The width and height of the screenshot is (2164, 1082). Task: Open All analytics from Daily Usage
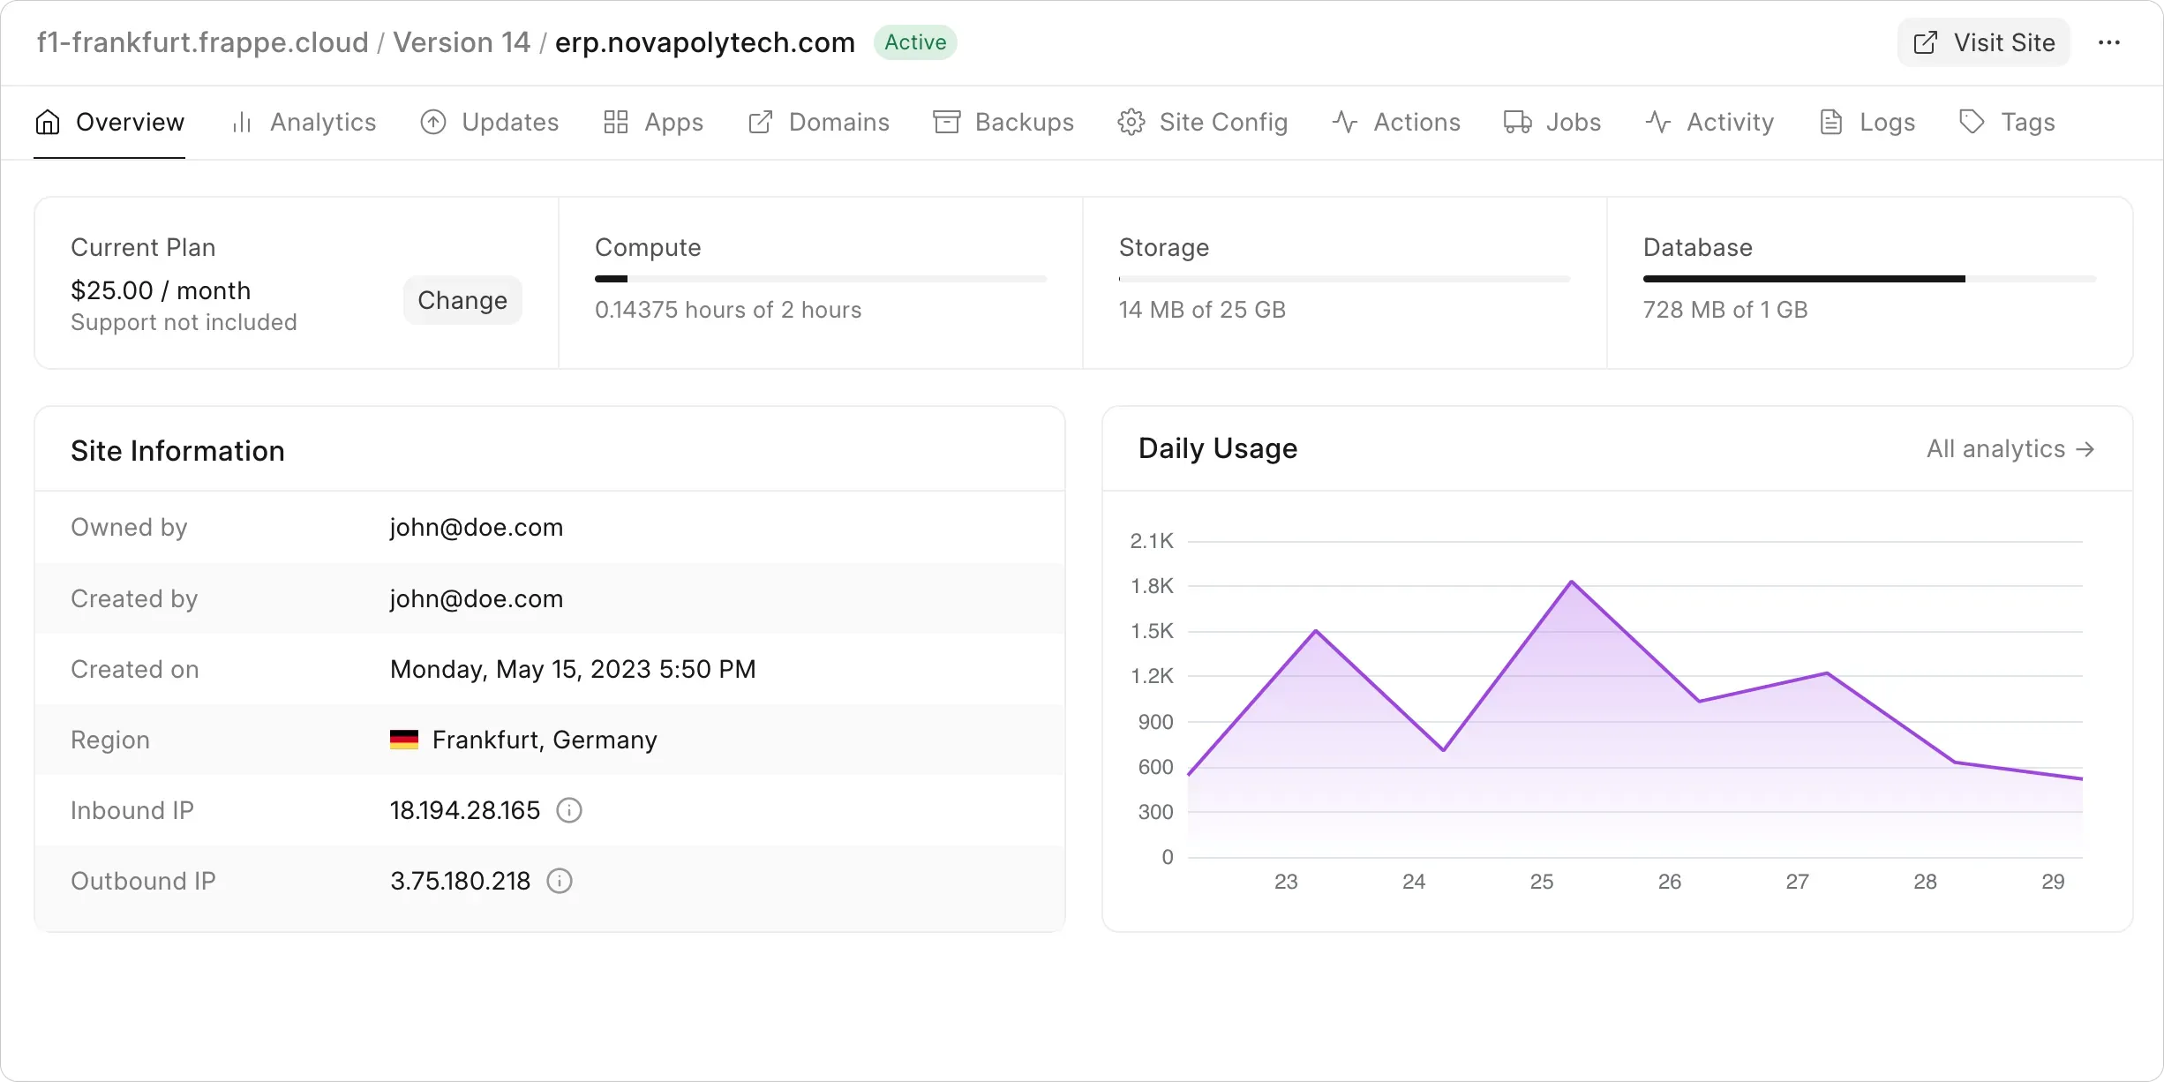[2010, 448]
